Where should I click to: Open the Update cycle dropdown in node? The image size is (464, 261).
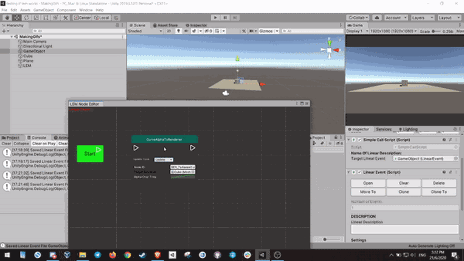pyautogui.click(x=164, y=160)
